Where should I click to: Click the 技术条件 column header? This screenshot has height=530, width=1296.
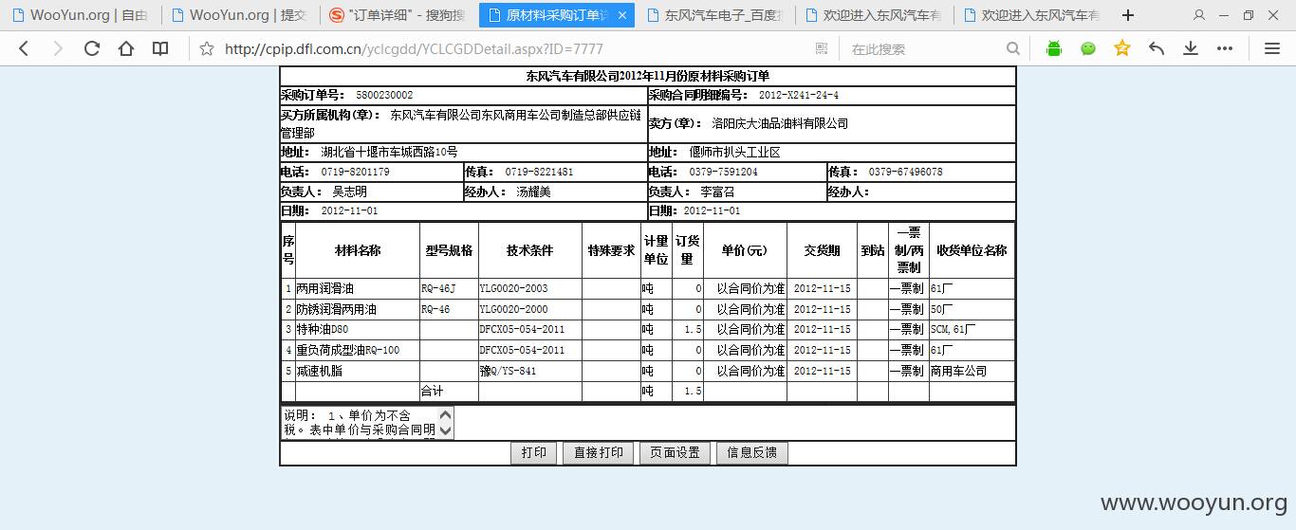click(529, 250)
